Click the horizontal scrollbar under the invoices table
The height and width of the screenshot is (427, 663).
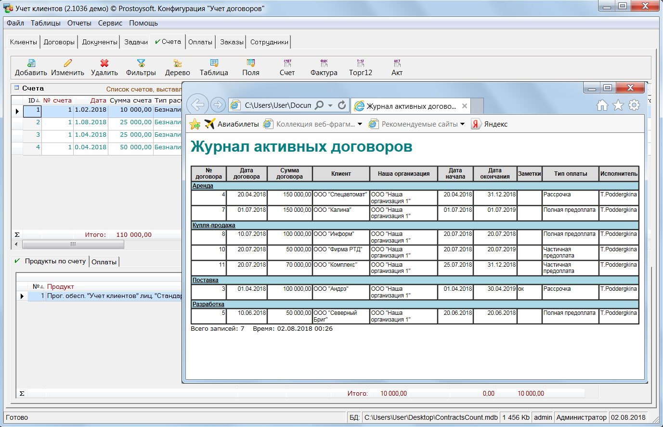click(73, 245)
